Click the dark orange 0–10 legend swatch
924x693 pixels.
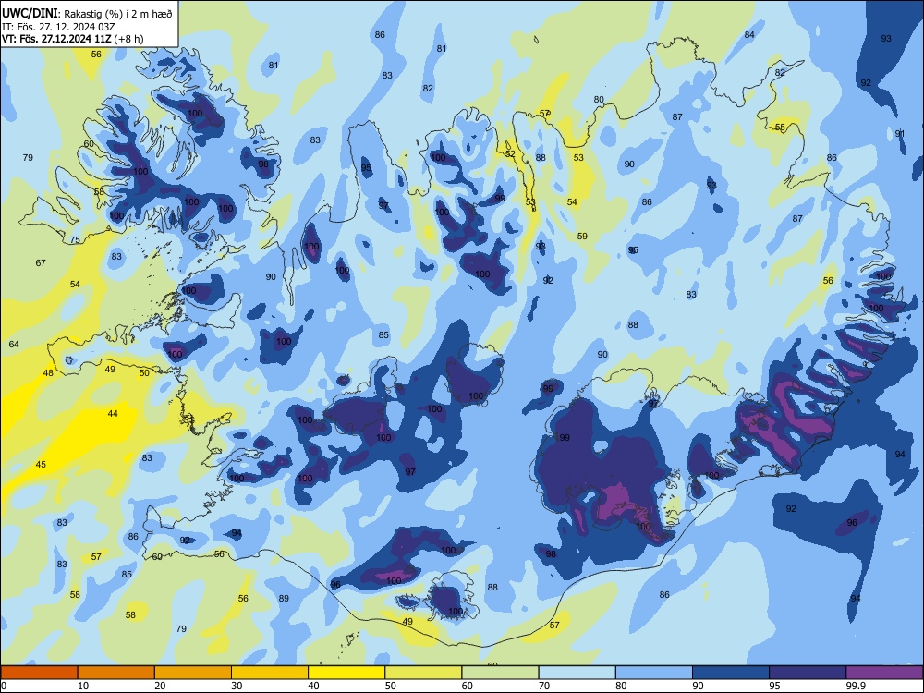pos(39,673)
